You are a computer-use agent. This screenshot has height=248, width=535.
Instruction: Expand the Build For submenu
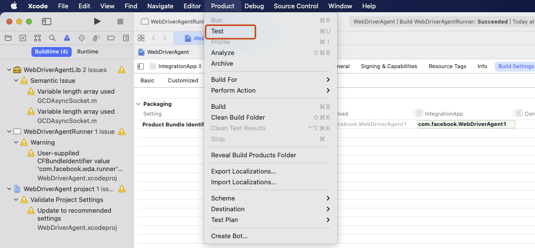(270, 80)
